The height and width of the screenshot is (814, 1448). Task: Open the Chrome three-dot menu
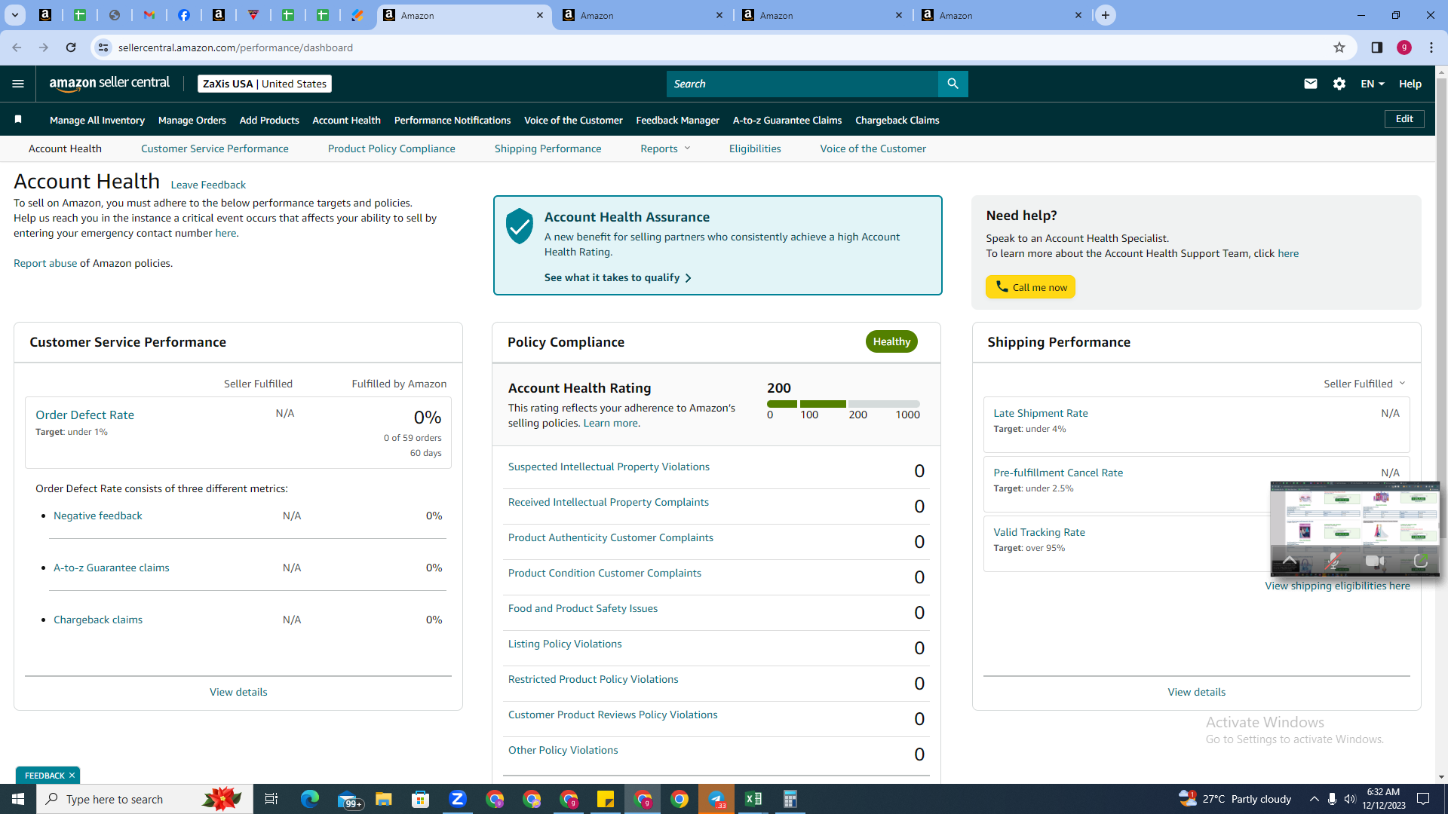coord(1431,47)
